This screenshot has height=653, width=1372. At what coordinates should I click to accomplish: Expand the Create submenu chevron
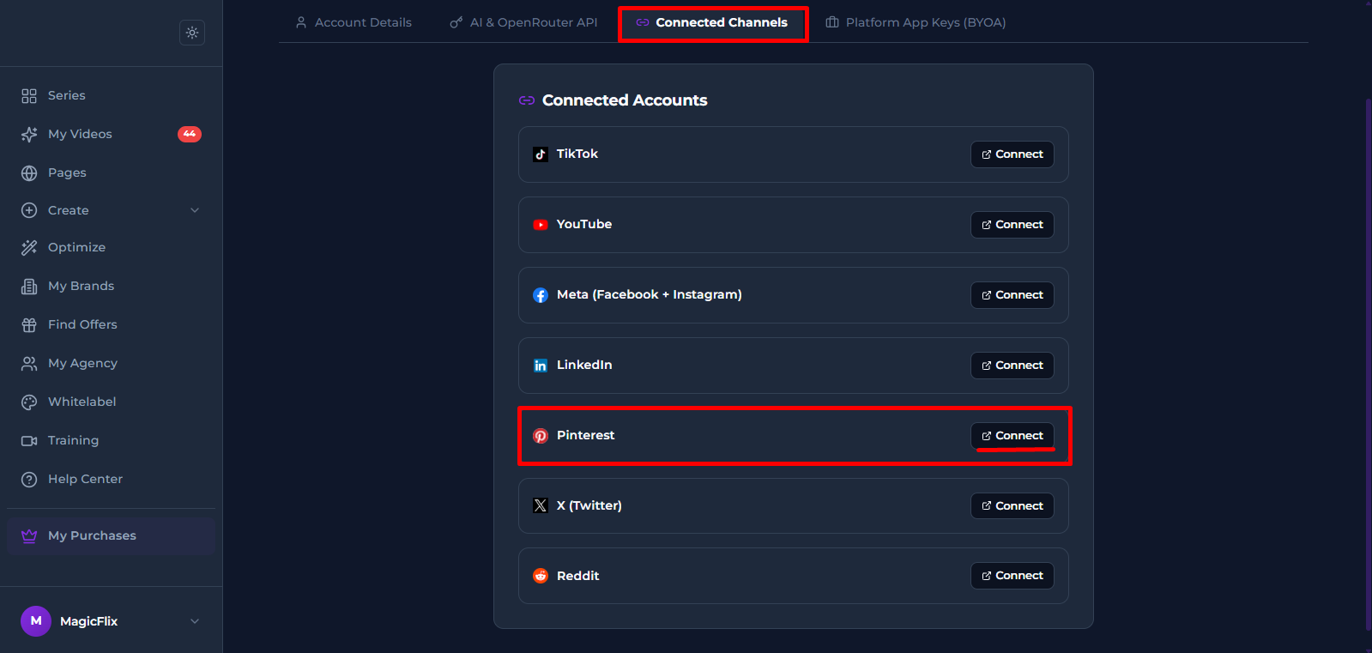[195, 210]
